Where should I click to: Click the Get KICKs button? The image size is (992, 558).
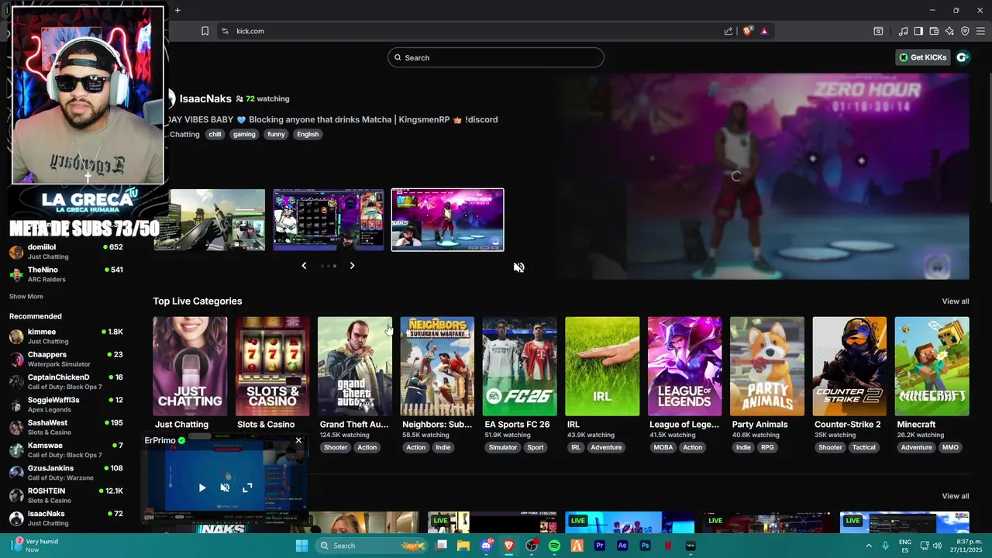coord(922,57)
